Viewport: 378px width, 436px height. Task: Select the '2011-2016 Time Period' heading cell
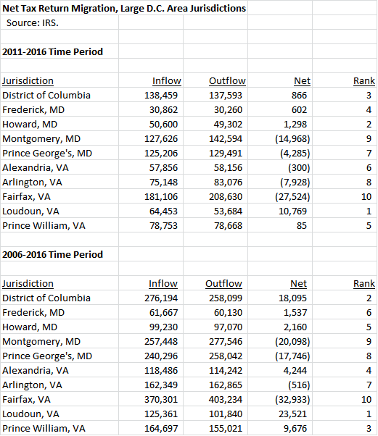point(53,51)
